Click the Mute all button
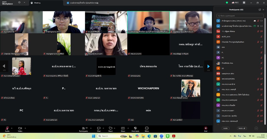Viewport: 267px width, 139px height. tap(242, 128)
